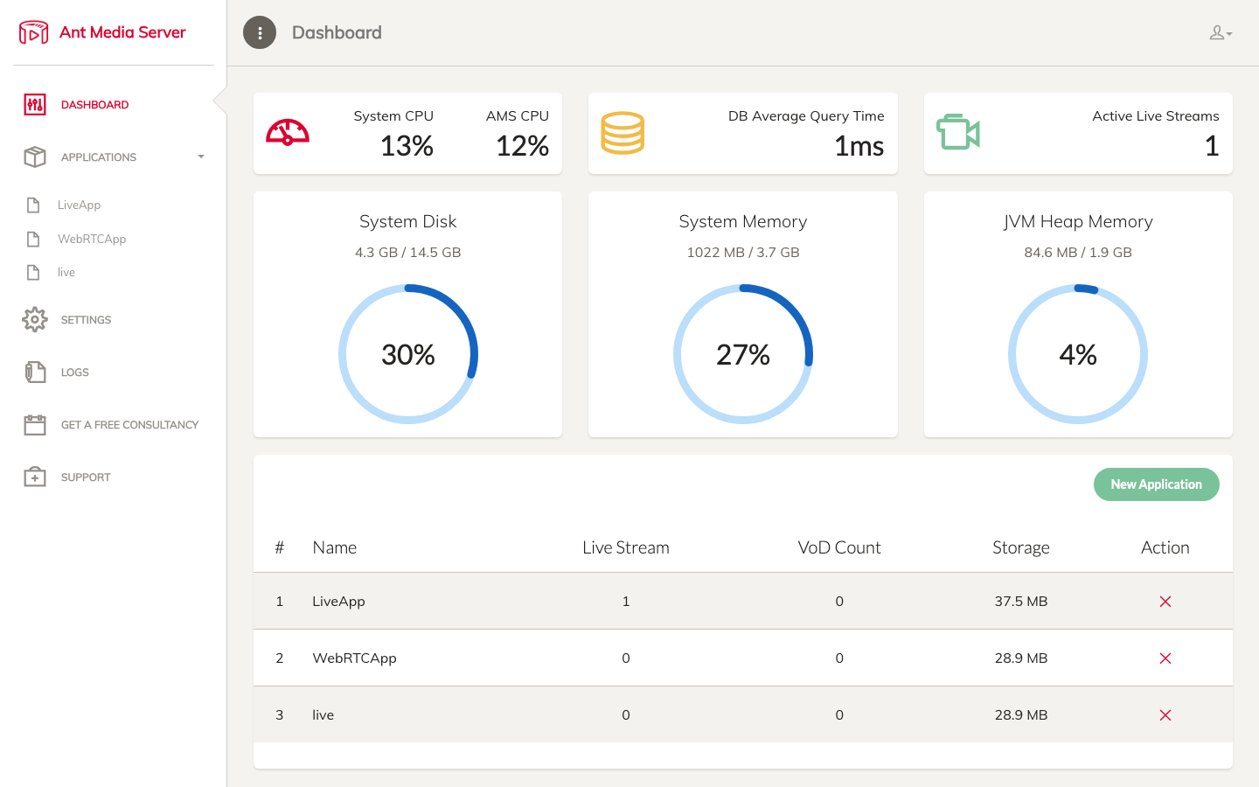Open the LOGS menu item
This screenshot has height=787, width=1259.
75,373
